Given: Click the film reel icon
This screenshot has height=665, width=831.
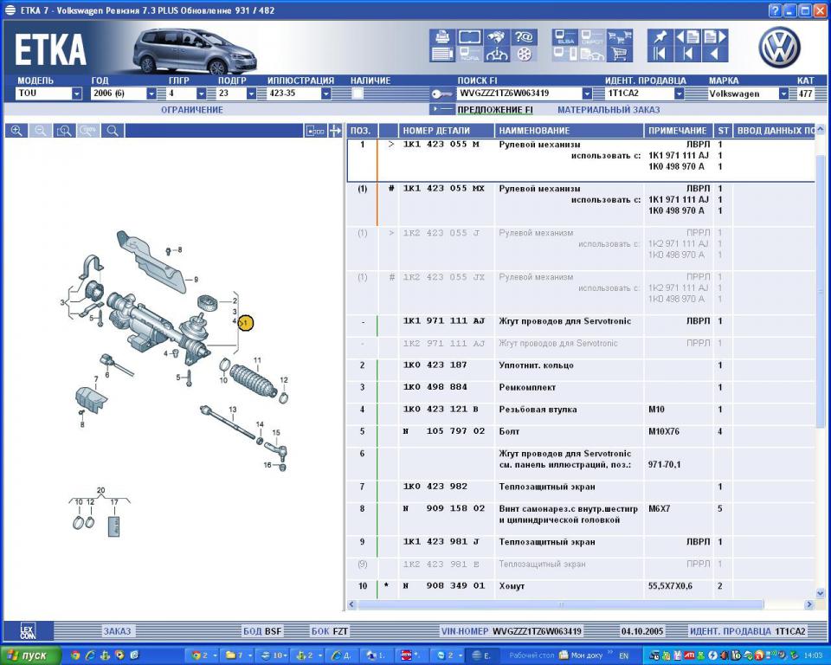Looking at the screenshot, I should pos(524,54).
